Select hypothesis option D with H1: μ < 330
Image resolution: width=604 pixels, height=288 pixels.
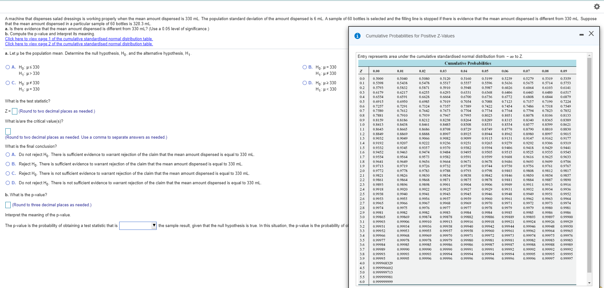305,83
